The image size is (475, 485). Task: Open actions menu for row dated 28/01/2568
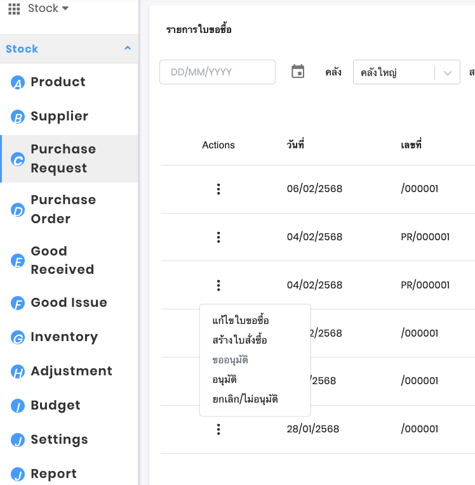[x=218, y=430]
